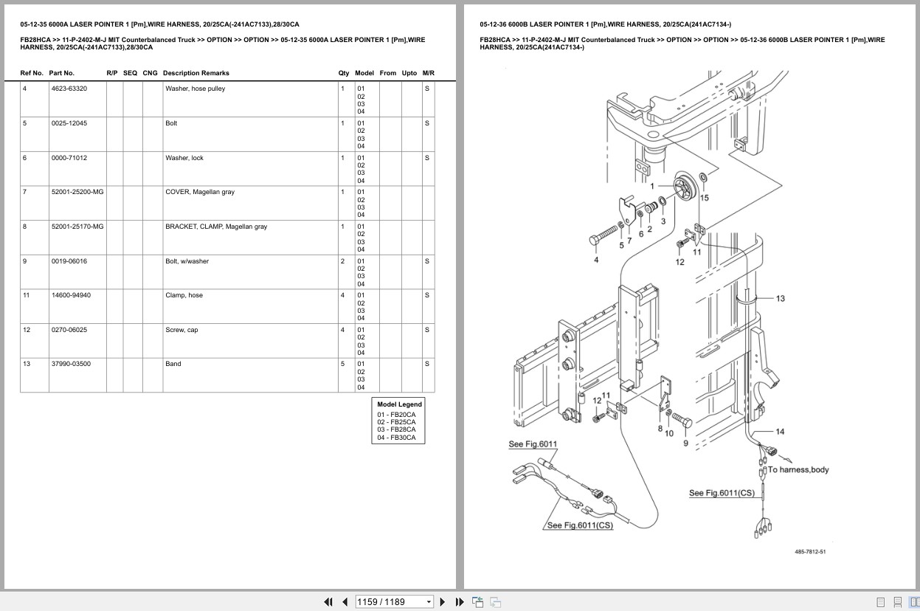Go to the previous page
The height and width of the screenshot is (611, 920).
point(345,602)
